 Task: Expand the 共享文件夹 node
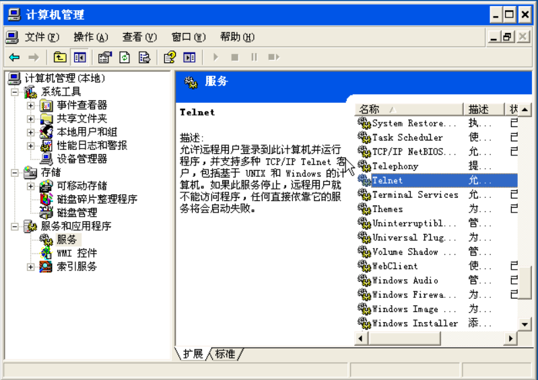point(30,119)
